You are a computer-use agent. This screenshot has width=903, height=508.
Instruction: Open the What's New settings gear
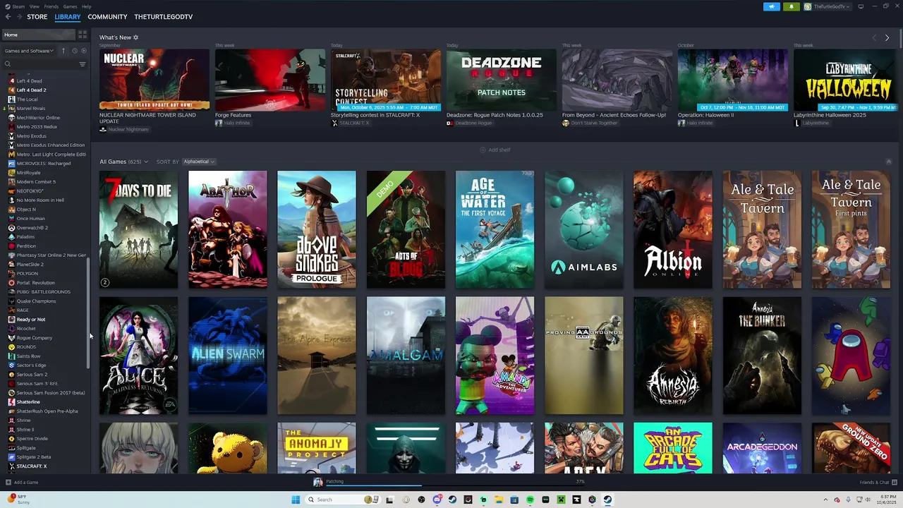(136, 37)
